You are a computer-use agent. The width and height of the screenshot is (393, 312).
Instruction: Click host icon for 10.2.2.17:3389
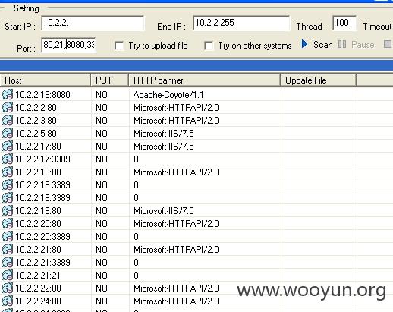pos(7,159)
